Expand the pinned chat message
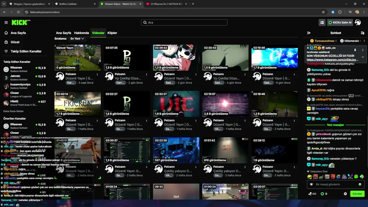 click(x=363, y=57)
